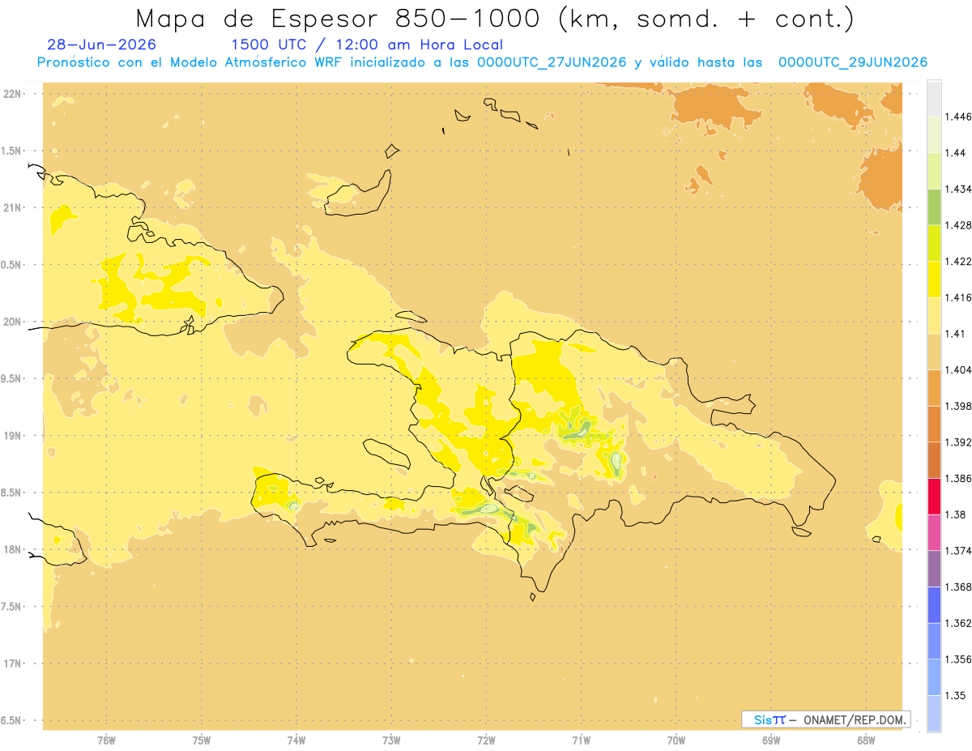Click the '1500 UTC / 12:00 am Hora Local' text
Image resolution: width=972 pixels, height=751 pixels.
click(x=367, y=45)
